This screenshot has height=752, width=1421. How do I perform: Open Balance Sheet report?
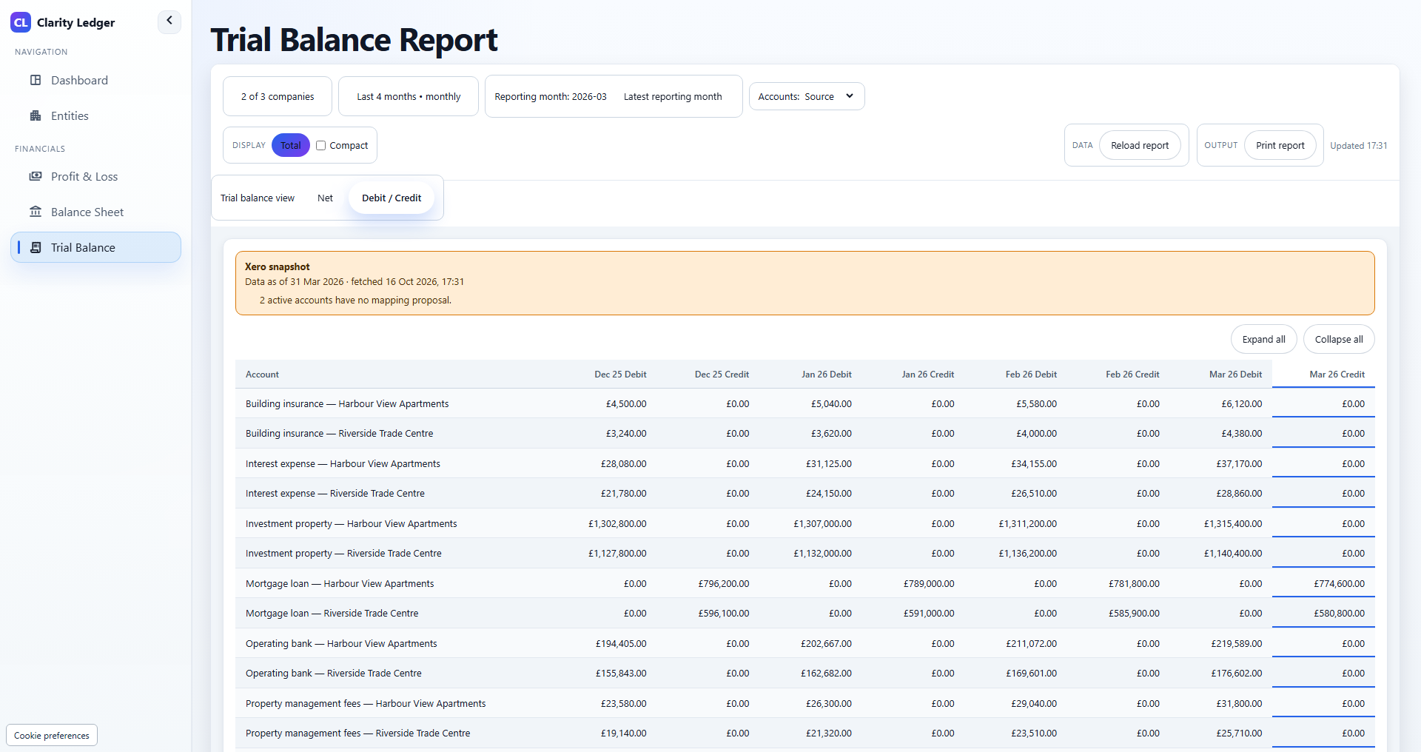click(95, 212)
